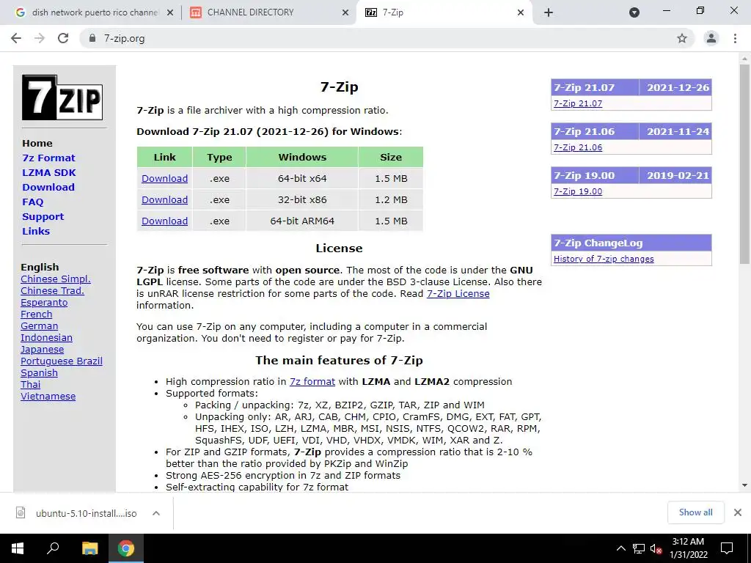
Task: Open the 7-Zip 19.00 news link
Action: click(x=578, y=191)
